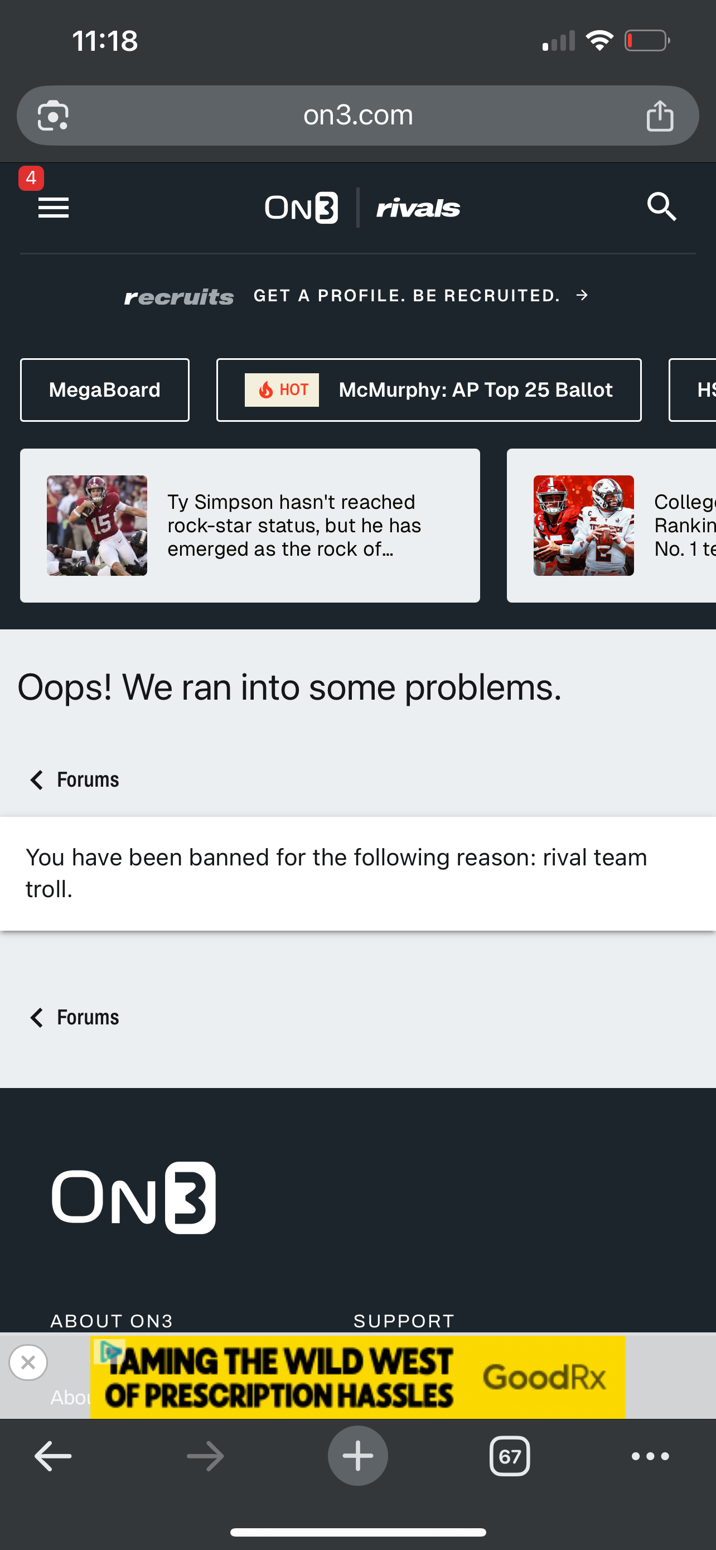Go back to Forums via upper breadcrumb
This screenshot has width=716, height=1550.
pos(75,780)
